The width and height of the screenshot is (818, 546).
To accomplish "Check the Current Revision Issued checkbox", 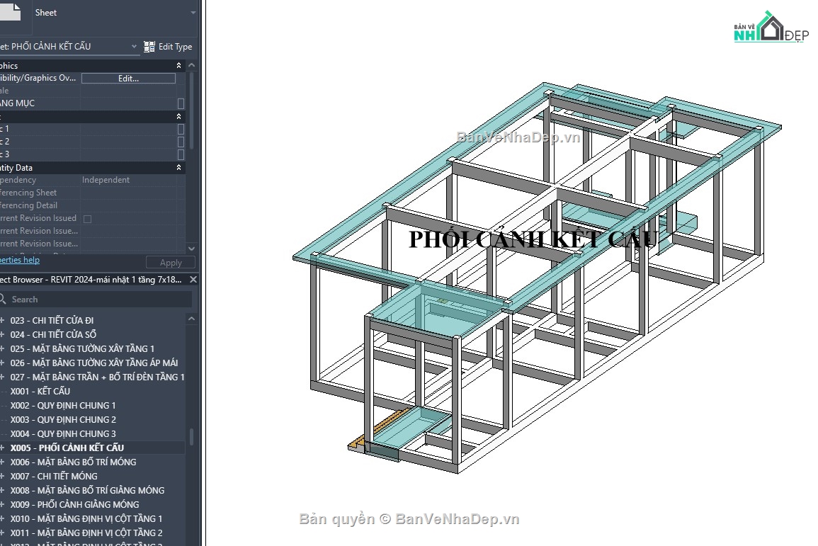I will (x=88, y=218).
